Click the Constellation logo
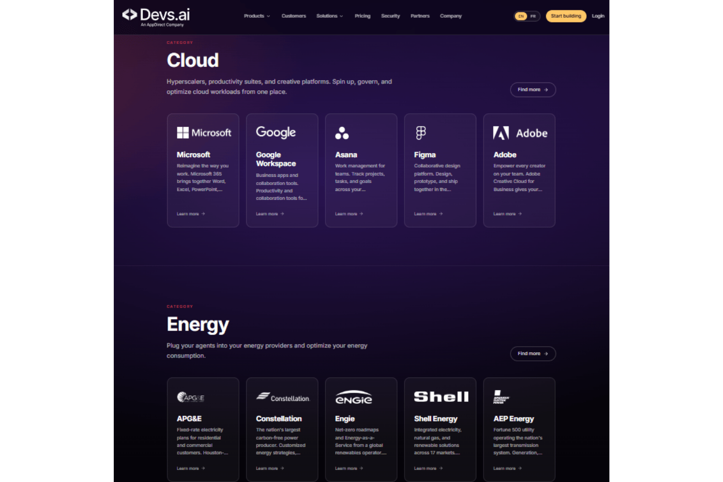Viewport: 723px width, 482px height. tap(283, 397)
